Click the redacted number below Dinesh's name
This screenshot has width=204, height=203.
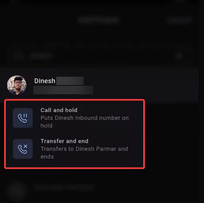pos(63,90)
